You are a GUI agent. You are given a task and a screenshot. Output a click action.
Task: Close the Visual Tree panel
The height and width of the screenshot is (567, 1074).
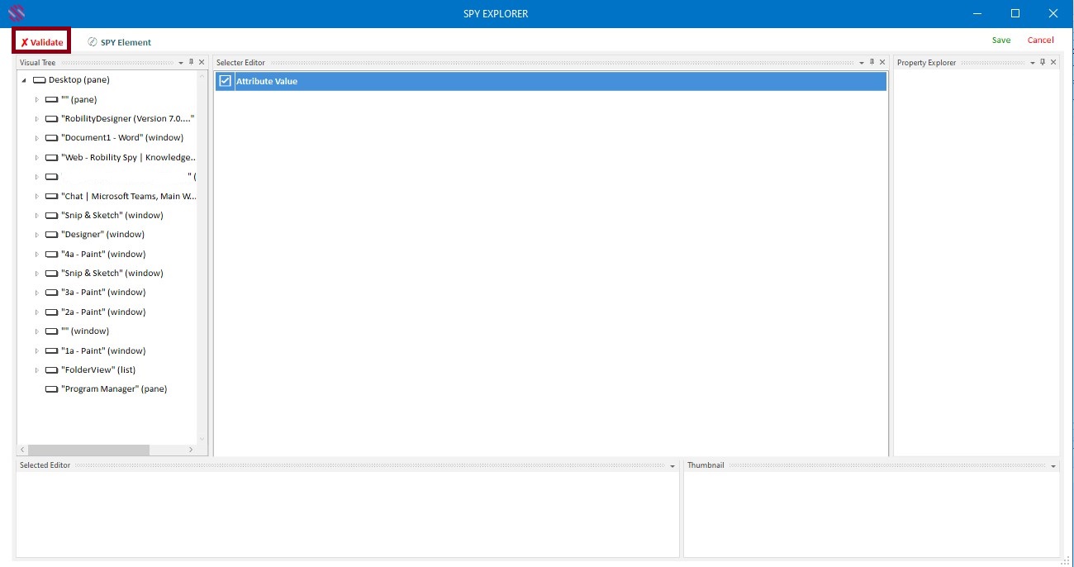pos(202,62)
